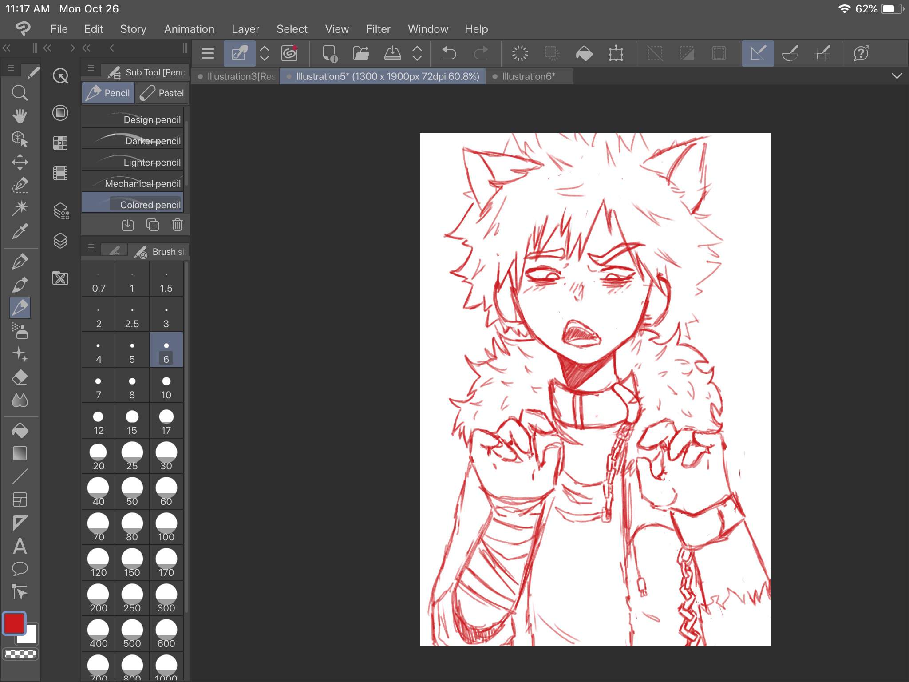Delete sub tool with trash icon
The width and height of the screenshot is (909, 682).
tap(178, 225)
